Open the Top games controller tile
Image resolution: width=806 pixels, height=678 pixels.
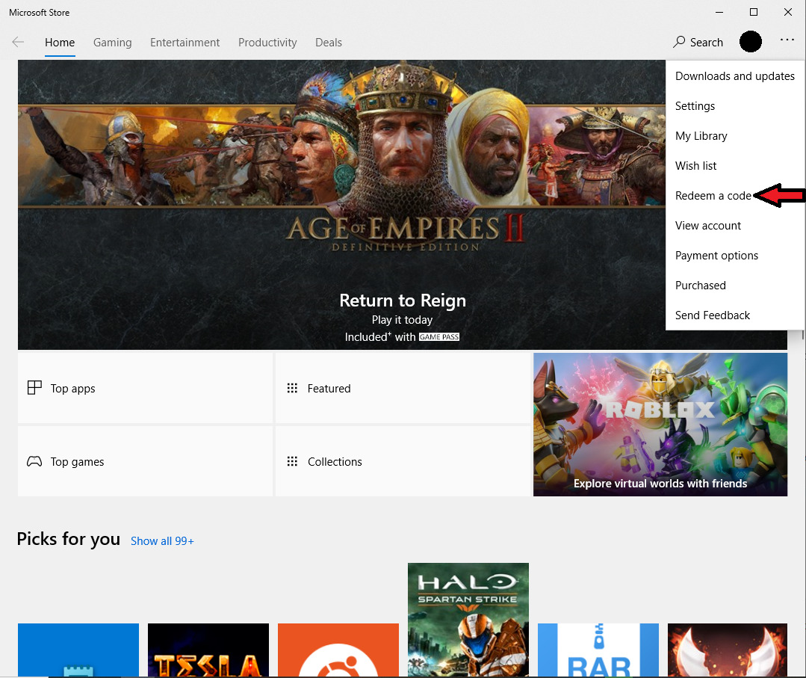tap(145, 461)
